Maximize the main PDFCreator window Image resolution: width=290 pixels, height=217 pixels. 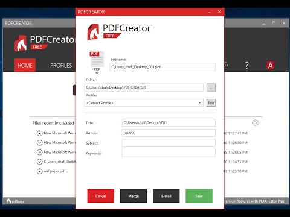point(274,23)
